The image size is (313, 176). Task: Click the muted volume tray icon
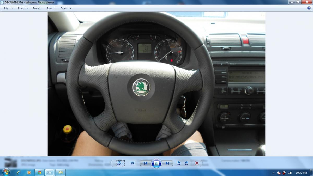(279, 173)
